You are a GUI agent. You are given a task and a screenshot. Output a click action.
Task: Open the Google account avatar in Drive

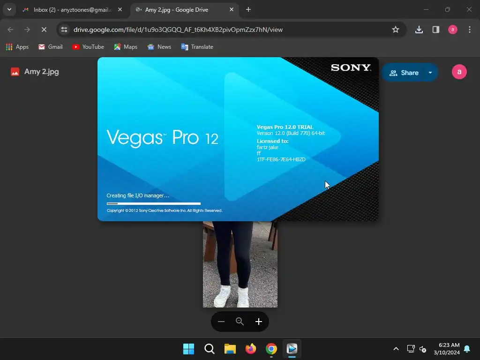click(x=459, y=72)
